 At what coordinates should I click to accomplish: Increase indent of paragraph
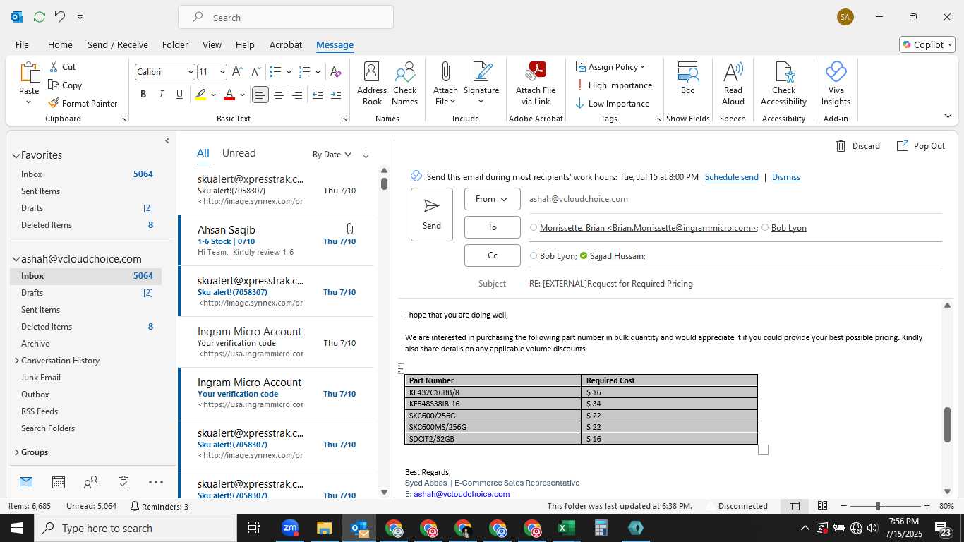click(336, 95)
